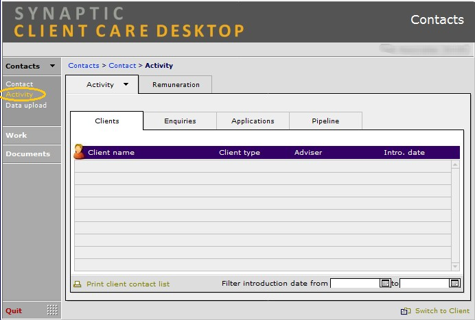Open the Enquiries sub-tab
475x320 pixels.
[180, 121]
